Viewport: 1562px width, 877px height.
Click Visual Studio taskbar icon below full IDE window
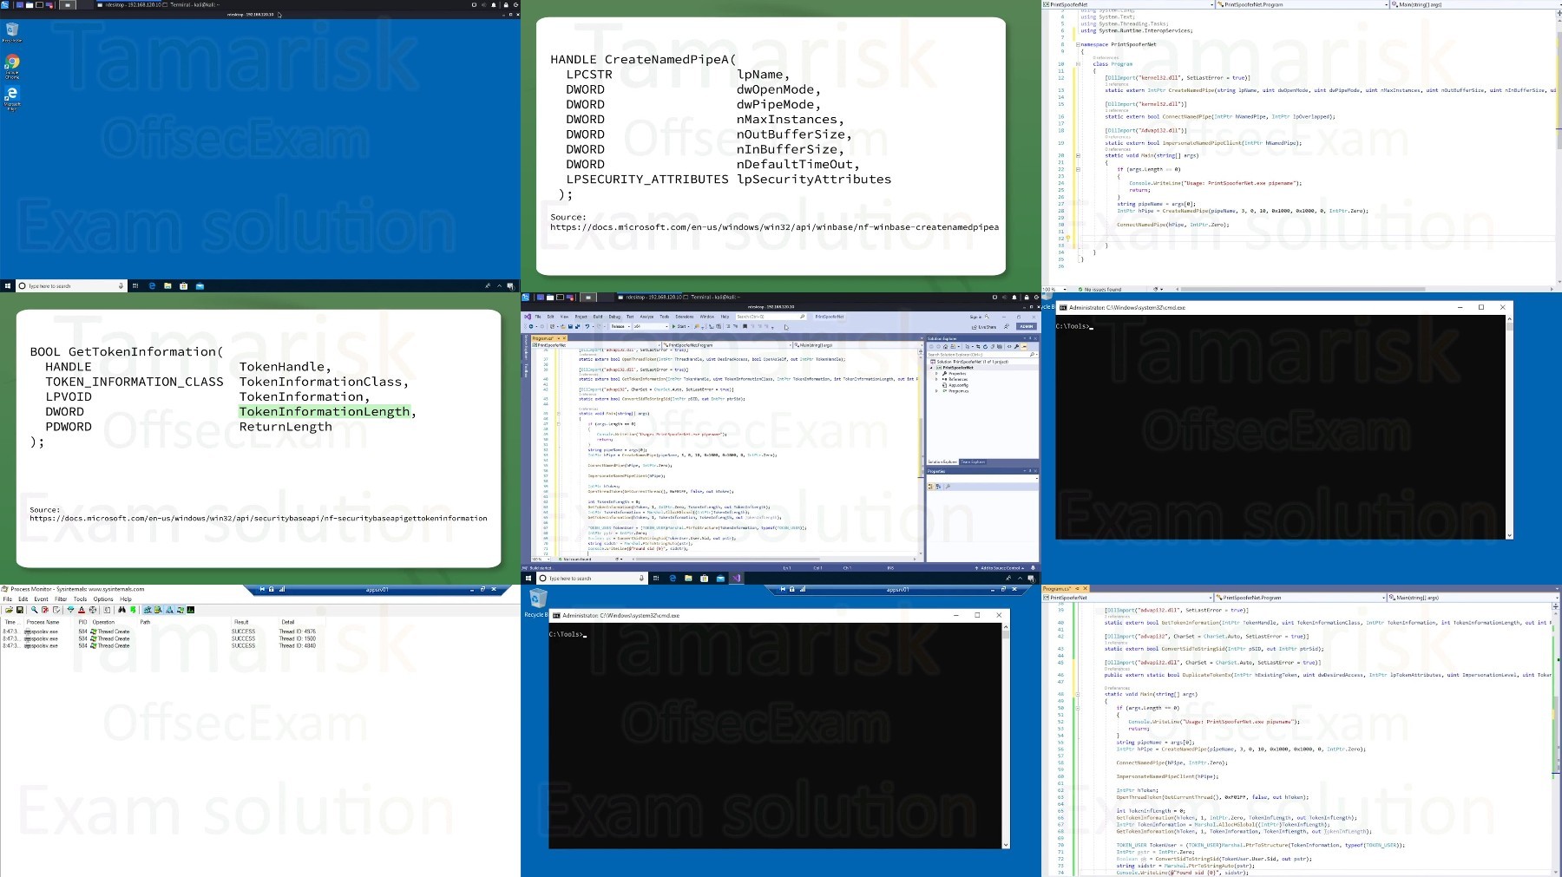point(736,578)
